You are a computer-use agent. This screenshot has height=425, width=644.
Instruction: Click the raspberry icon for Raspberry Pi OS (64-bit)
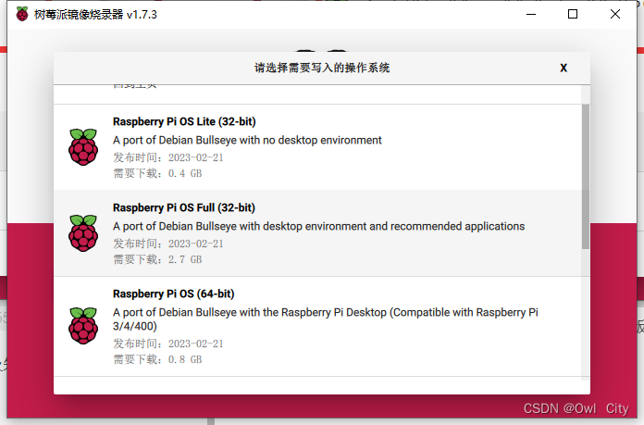click(x=83, y=326)
